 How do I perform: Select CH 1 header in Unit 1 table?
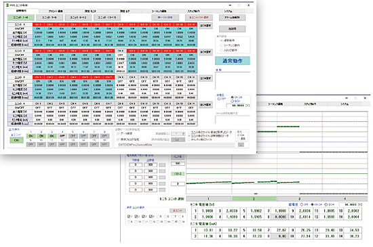pyautogui.click(x=38, y=24)
